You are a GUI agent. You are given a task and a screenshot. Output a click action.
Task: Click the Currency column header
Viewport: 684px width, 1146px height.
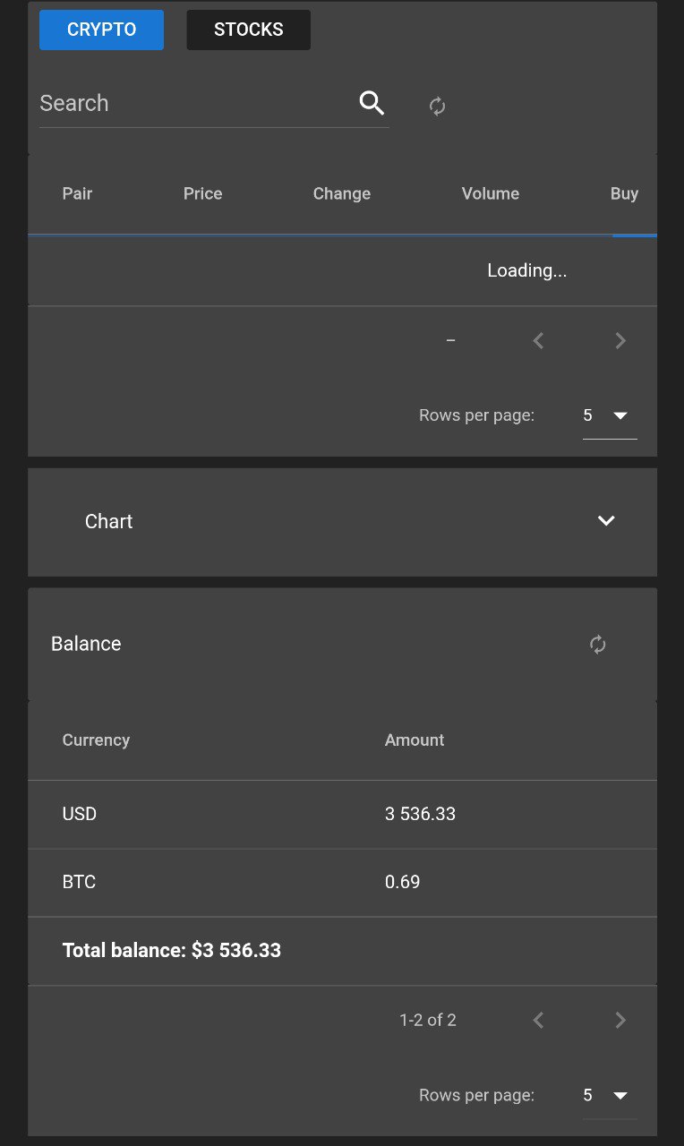(96, 740)
